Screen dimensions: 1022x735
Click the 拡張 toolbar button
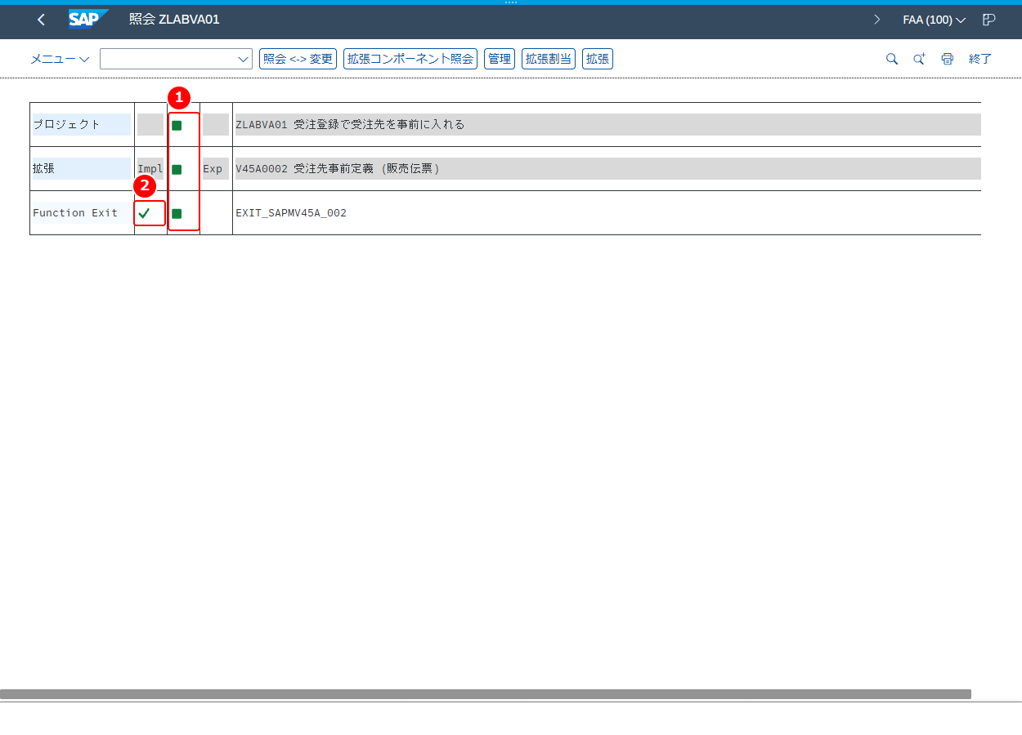coord(598,59)
